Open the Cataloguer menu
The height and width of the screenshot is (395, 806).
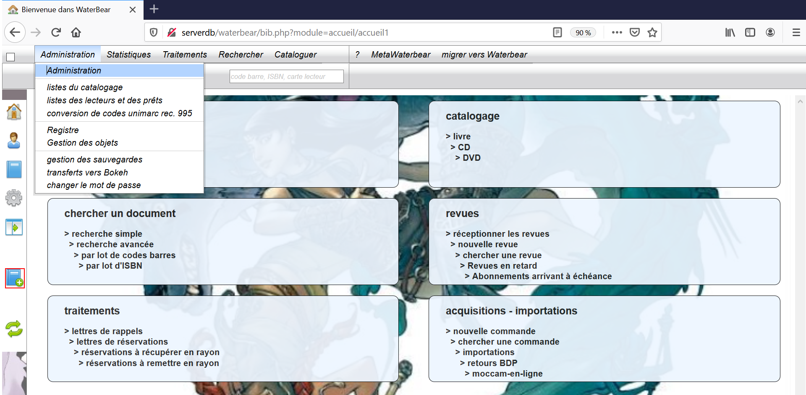point(296,55)
